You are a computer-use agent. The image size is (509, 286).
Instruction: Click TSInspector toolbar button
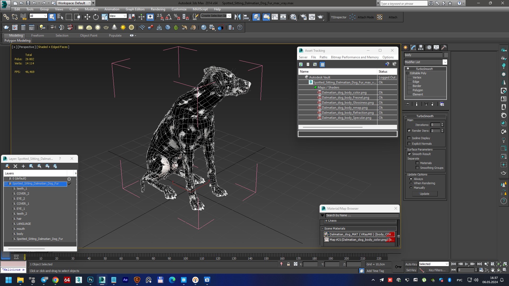coord(339,17)
